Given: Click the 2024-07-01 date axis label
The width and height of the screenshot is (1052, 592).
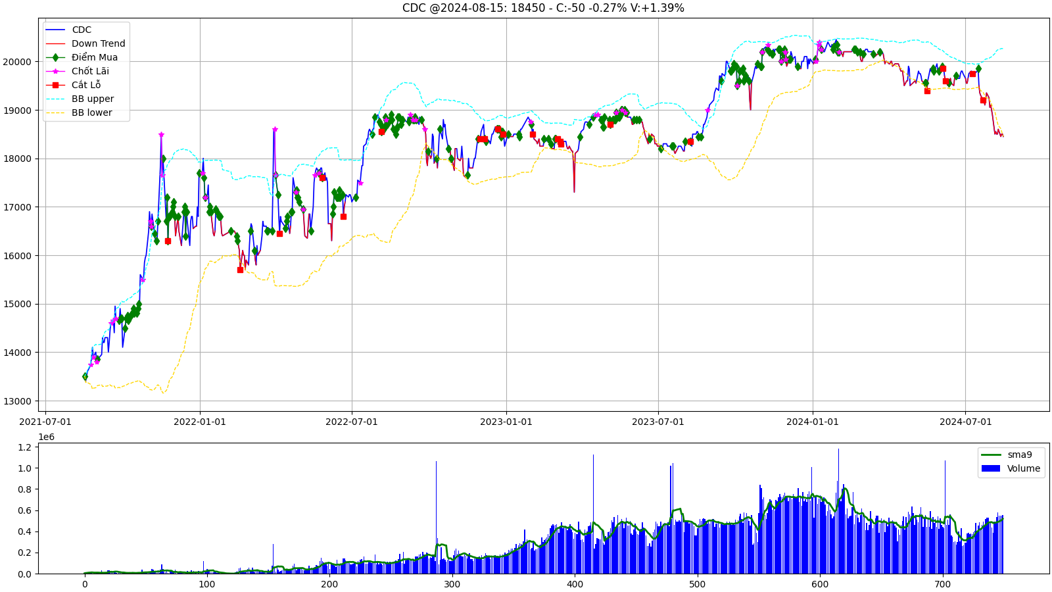Looking at the screenshot, I should coord(965,422).
